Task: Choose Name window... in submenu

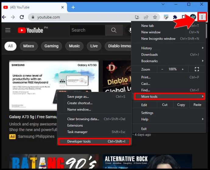Action: [x=95, y=110]
